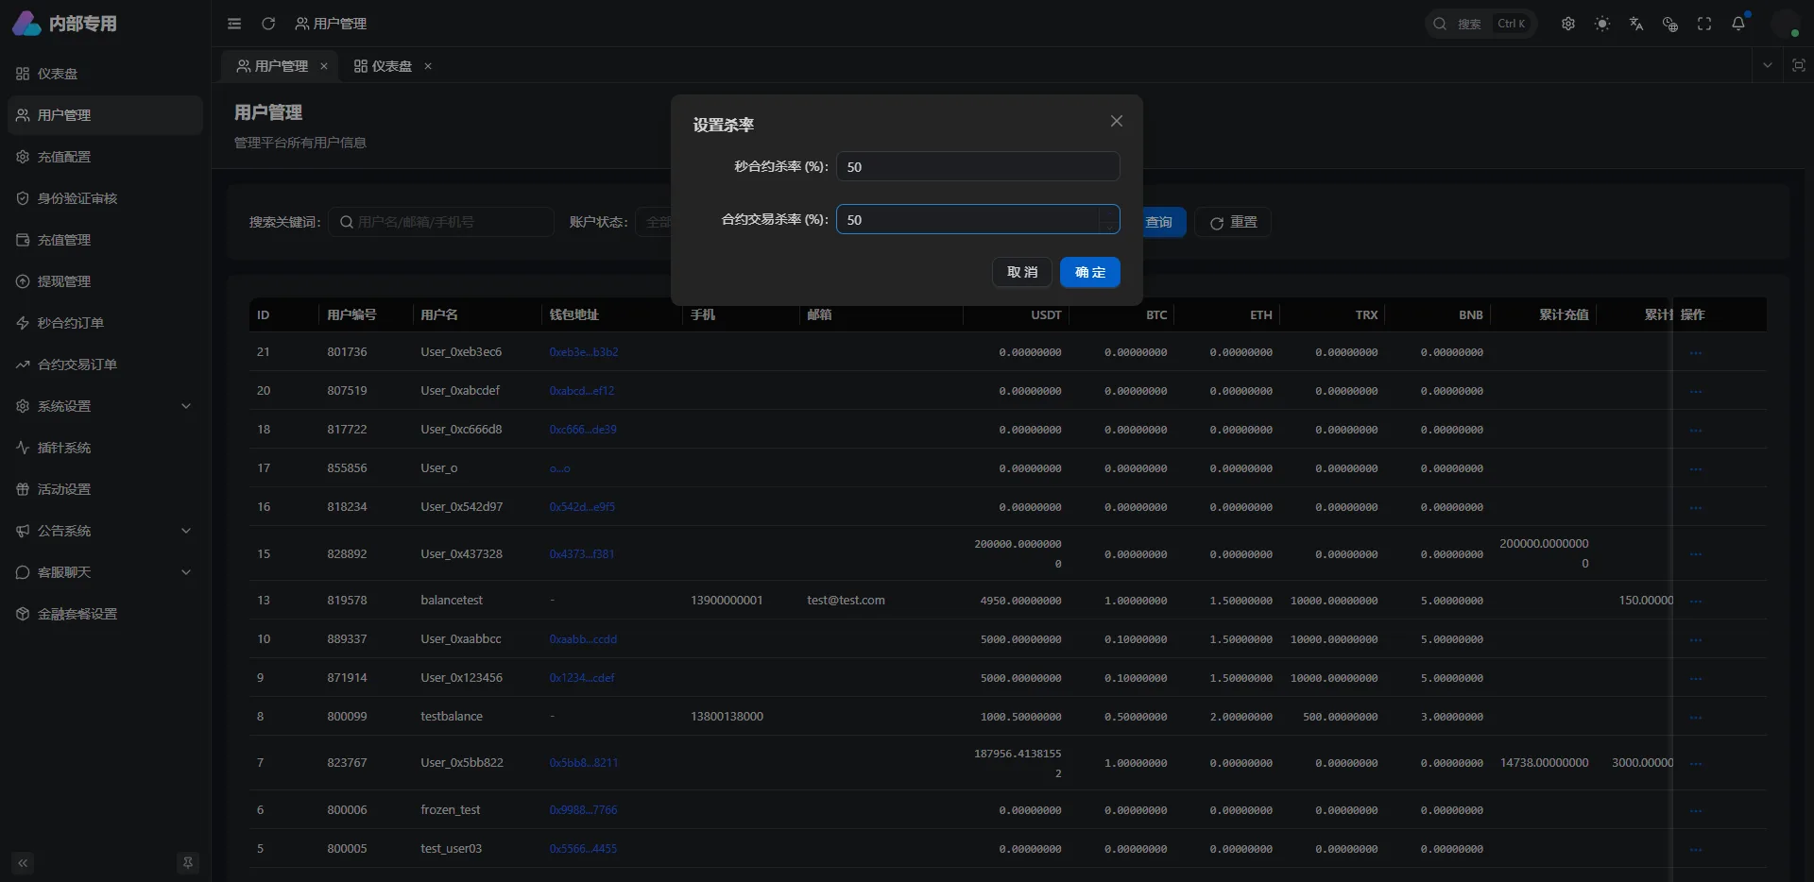Toggle the light/dark theme sun icon
The image size is (1814, 882).
coord(1601,24)
